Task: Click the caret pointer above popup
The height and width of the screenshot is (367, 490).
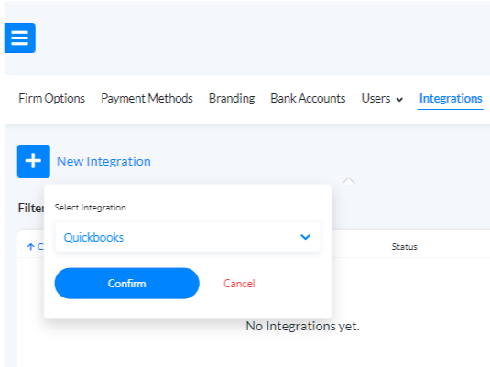Action: pyautogui.click(x=348, y=181)
